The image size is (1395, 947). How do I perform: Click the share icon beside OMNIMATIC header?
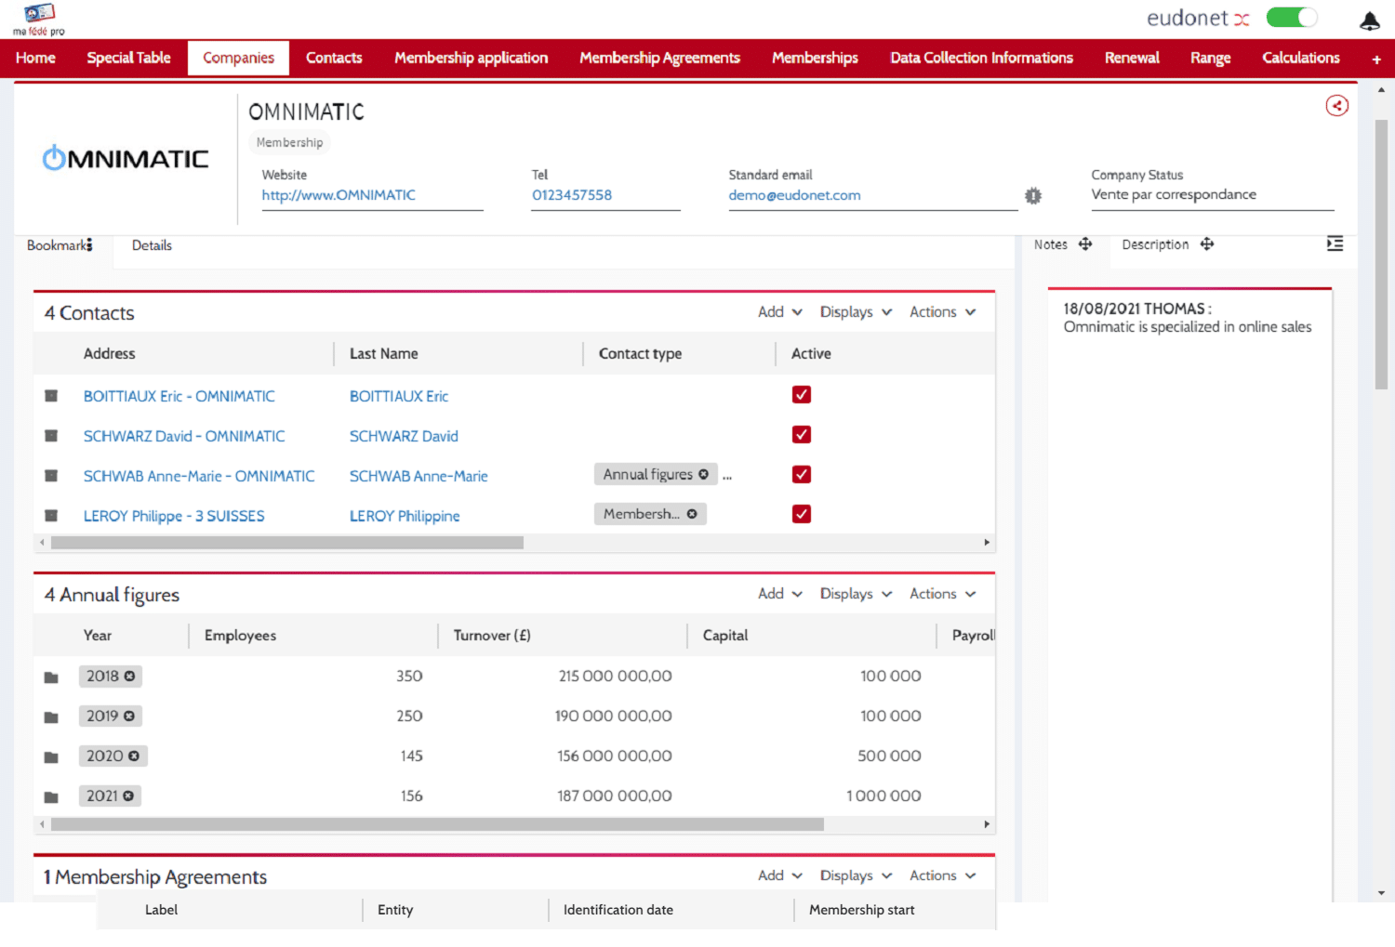pyautogui.click(x=1336, y=106)
